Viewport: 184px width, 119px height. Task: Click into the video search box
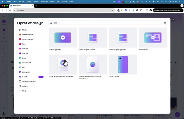pyautogui.click(x=107, y=23)
